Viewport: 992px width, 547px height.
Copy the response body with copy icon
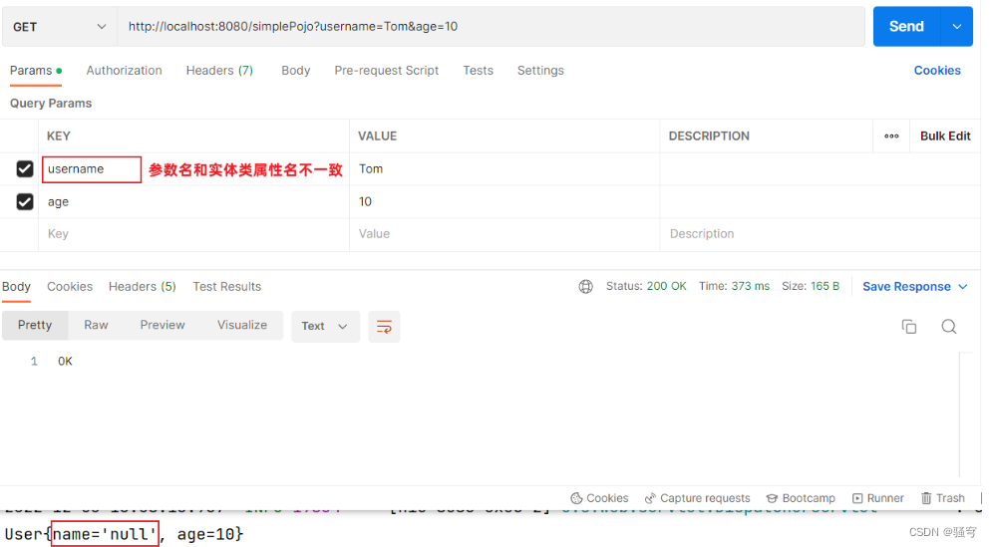(909, 326)
